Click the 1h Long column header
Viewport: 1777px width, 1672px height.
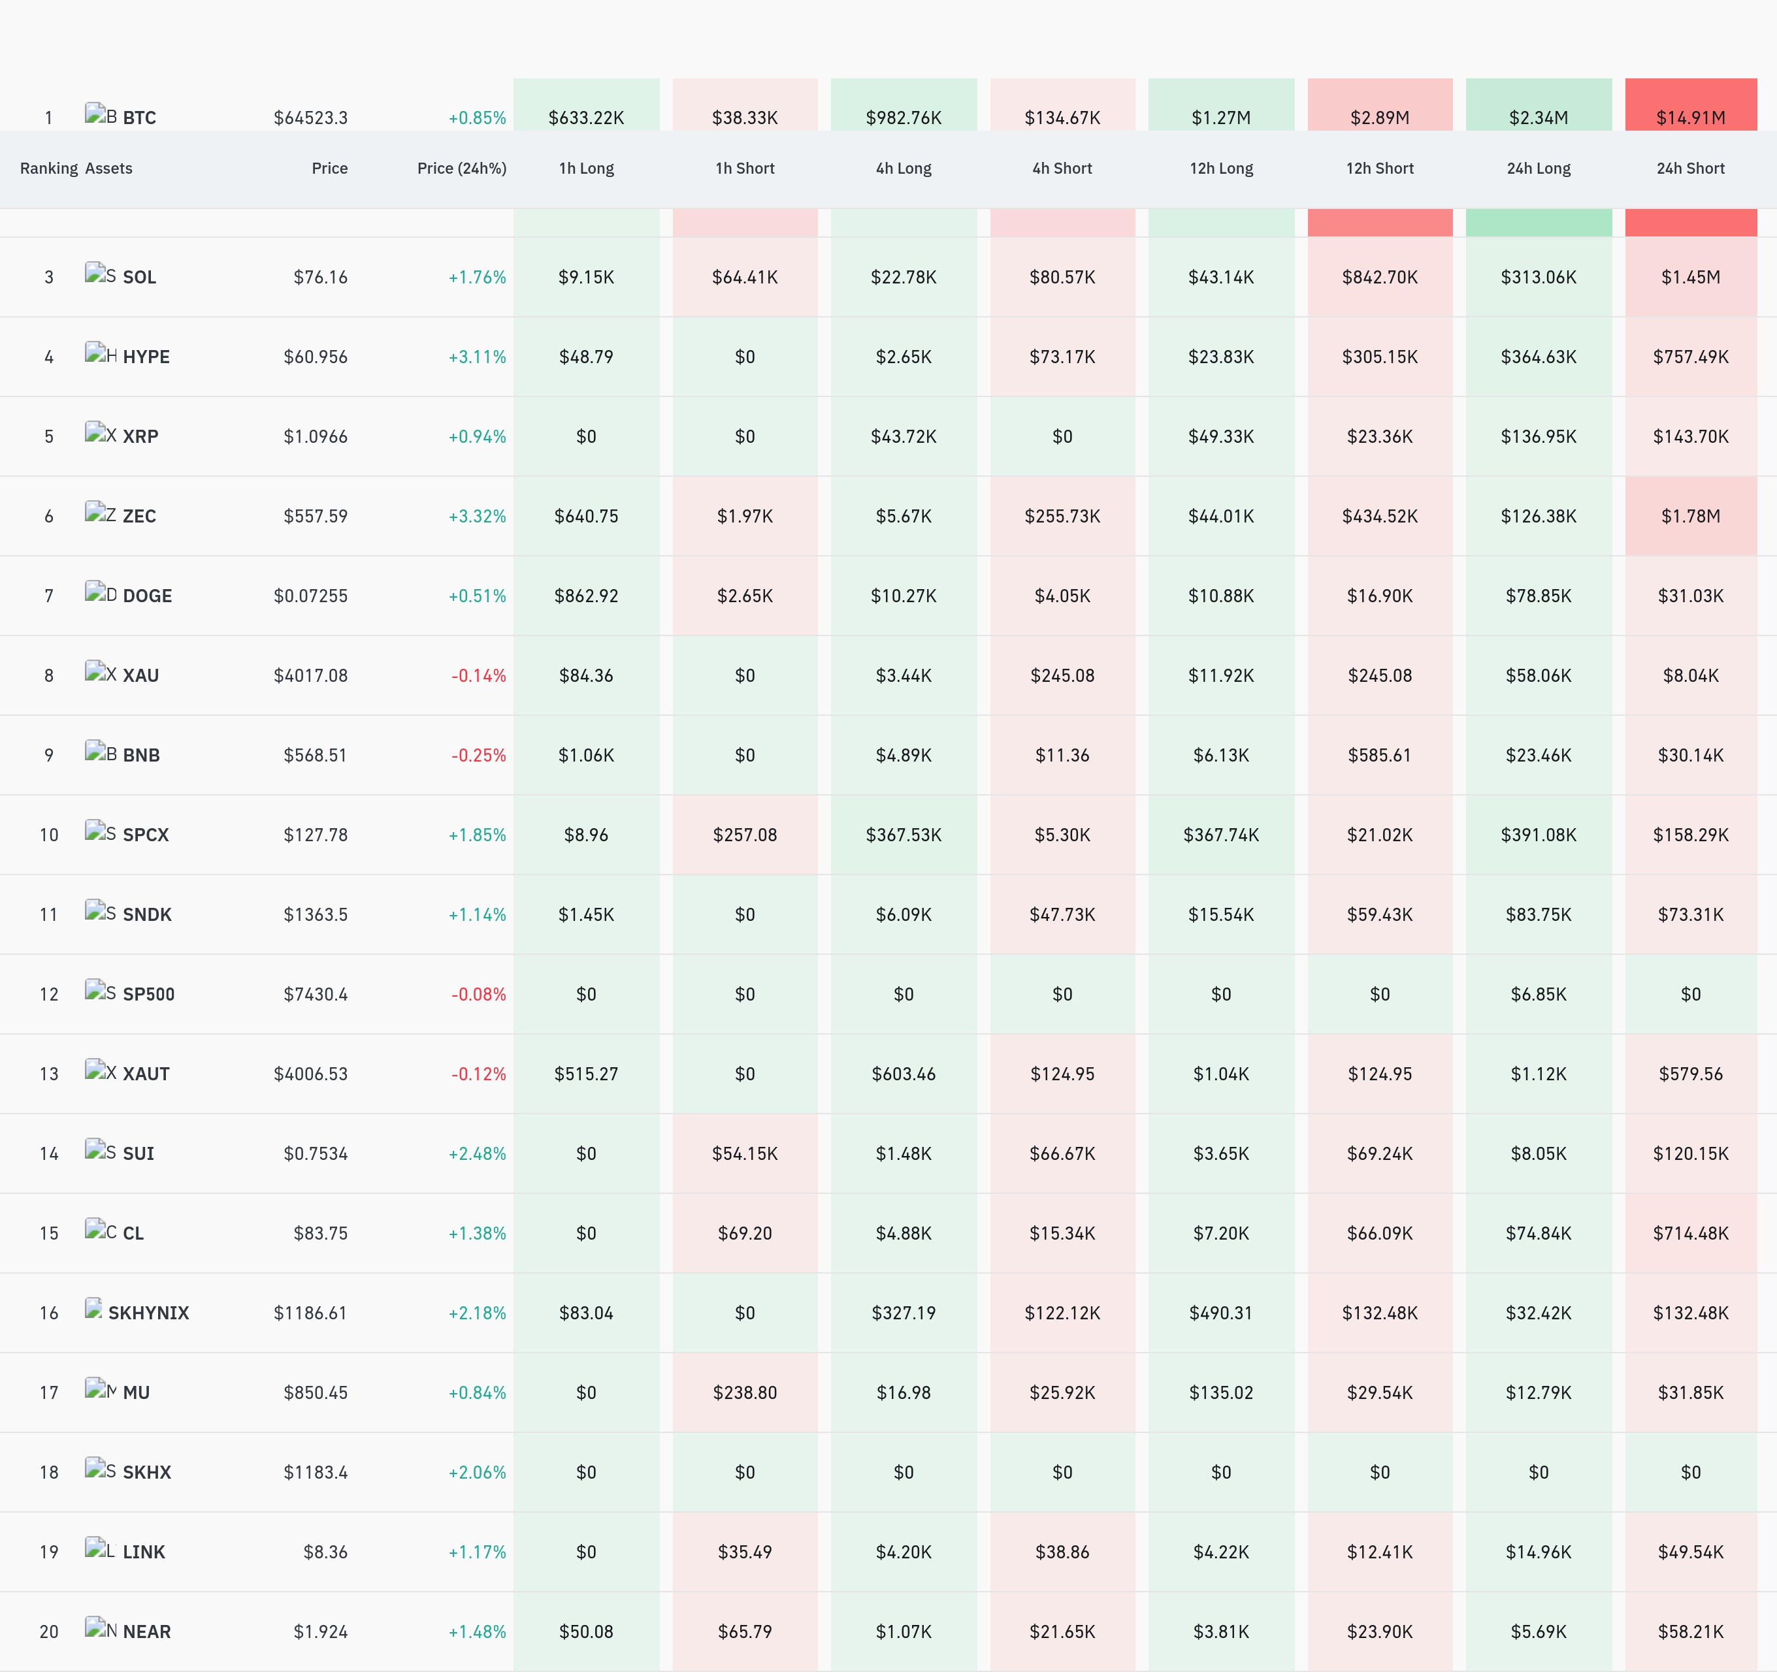tap(587, 168)
